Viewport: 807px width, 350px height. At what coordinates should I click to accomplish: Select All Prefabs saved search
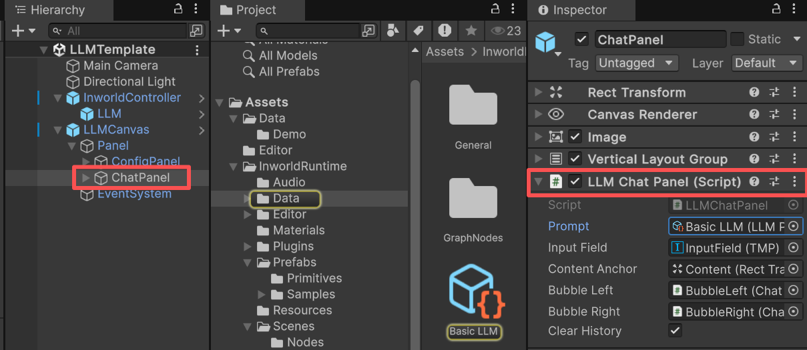point(289,71)
